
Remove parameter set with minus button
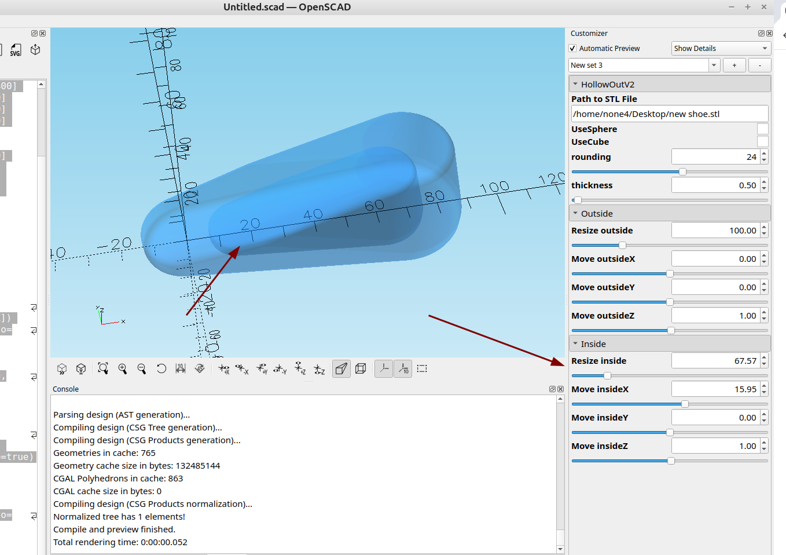point(760,65)
